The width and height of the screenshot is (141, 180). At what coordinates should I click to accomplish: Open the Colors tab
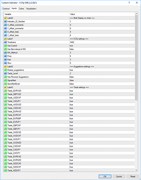[22, 9]
